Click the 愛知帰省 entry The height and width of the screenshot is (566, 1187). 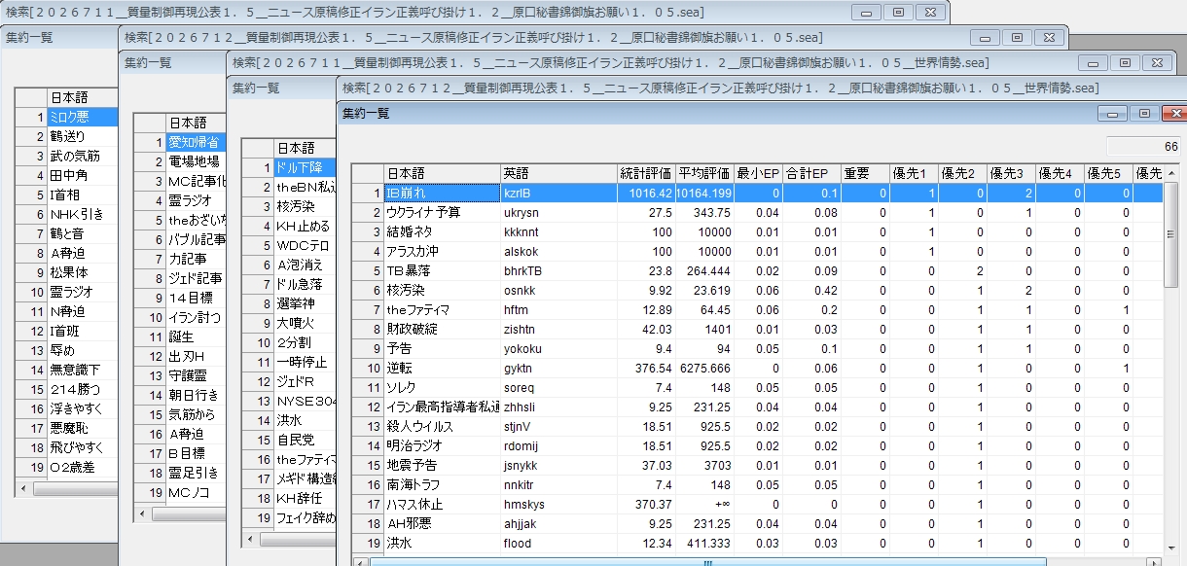(x=196, y=142)
